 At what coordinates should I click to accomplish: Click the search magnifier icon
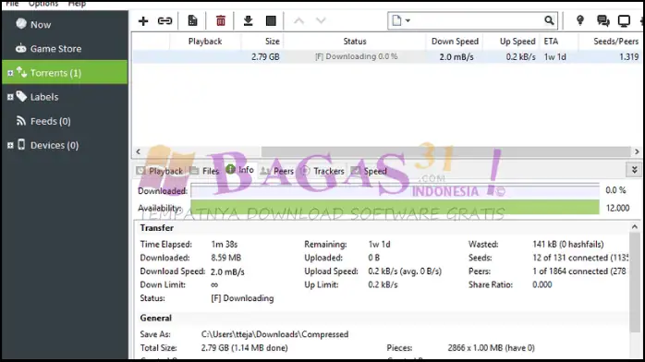(x=549, y=20)
